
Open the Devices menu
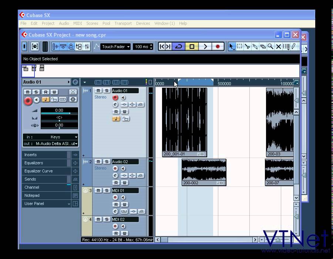(143, 23)
